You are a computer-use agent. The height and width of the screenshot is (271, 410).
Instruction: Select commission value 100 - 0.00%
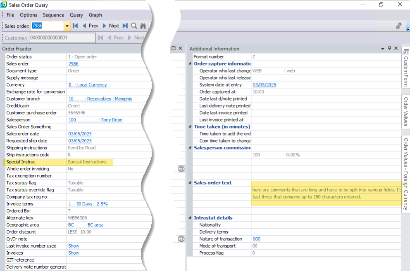click(276, 155)
